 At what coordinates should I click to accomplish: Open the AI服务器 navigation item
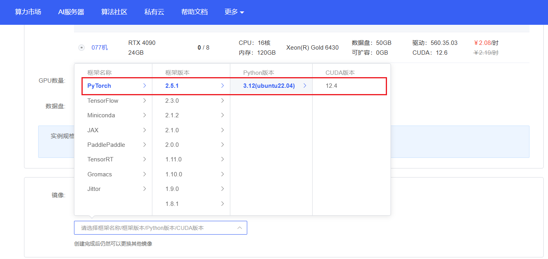pyautogui.click(x=71, y=12)
